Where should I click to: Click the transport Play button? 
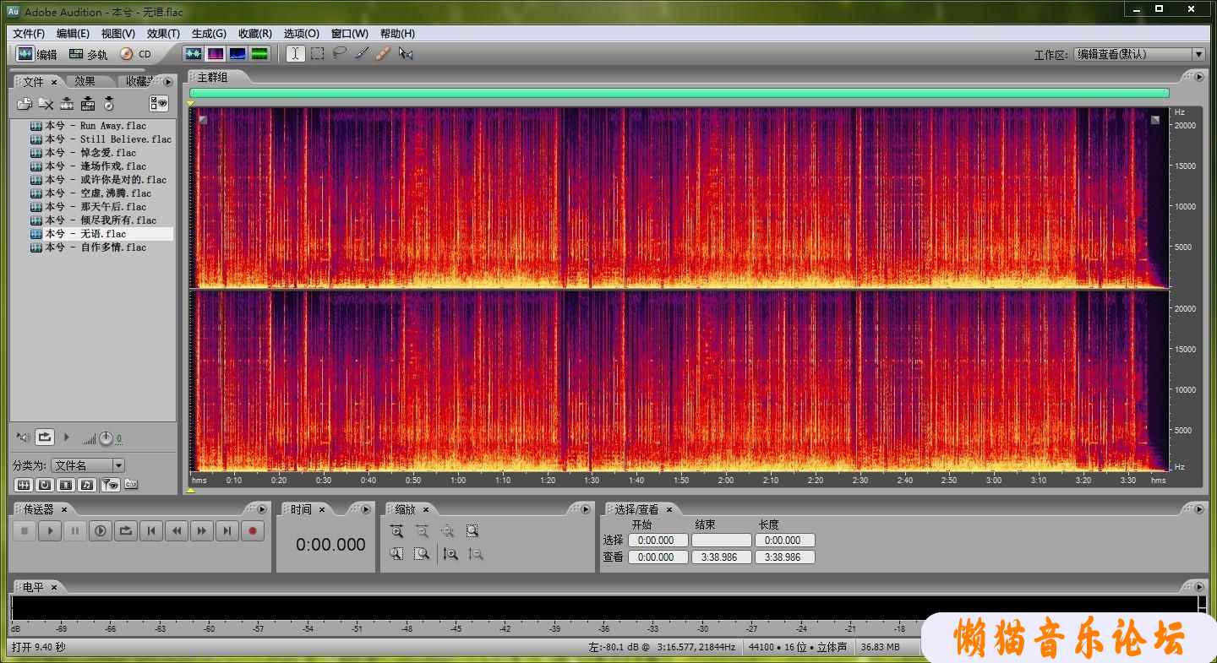point(50,531)
